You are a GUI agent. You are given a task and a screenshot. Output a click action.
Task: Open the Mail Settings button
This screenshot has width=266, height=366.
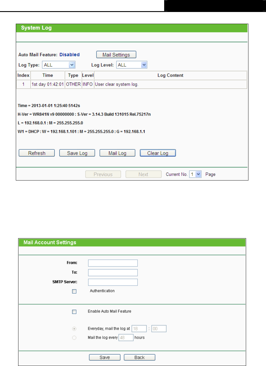116,55
